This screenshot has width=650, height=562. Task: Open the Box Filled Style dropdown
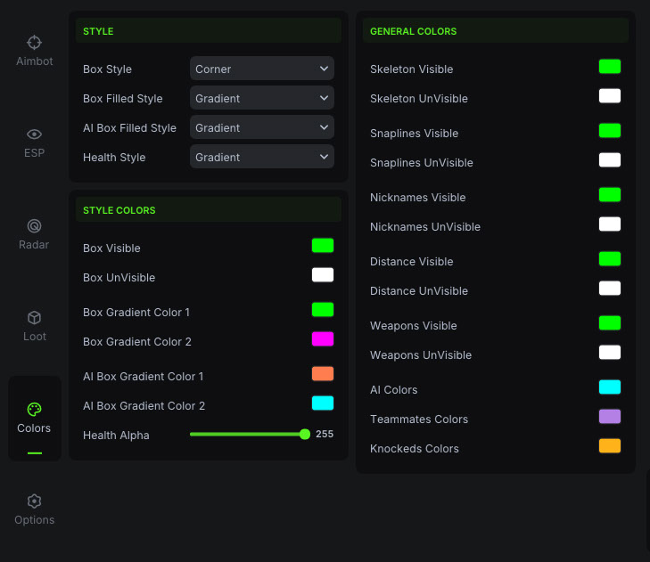click(261, 98)
